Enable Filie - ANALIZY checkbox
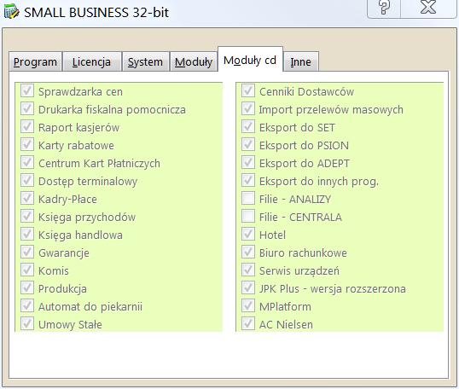The width and height of the screenshot is (459, 389). [248, 199]
